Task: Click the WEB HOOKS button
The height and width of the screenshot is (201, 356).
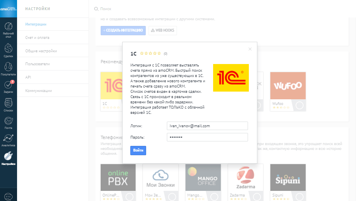Action: coord(162,30)
